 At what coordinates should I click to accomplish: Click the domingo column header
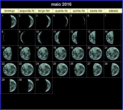[10, 11]
